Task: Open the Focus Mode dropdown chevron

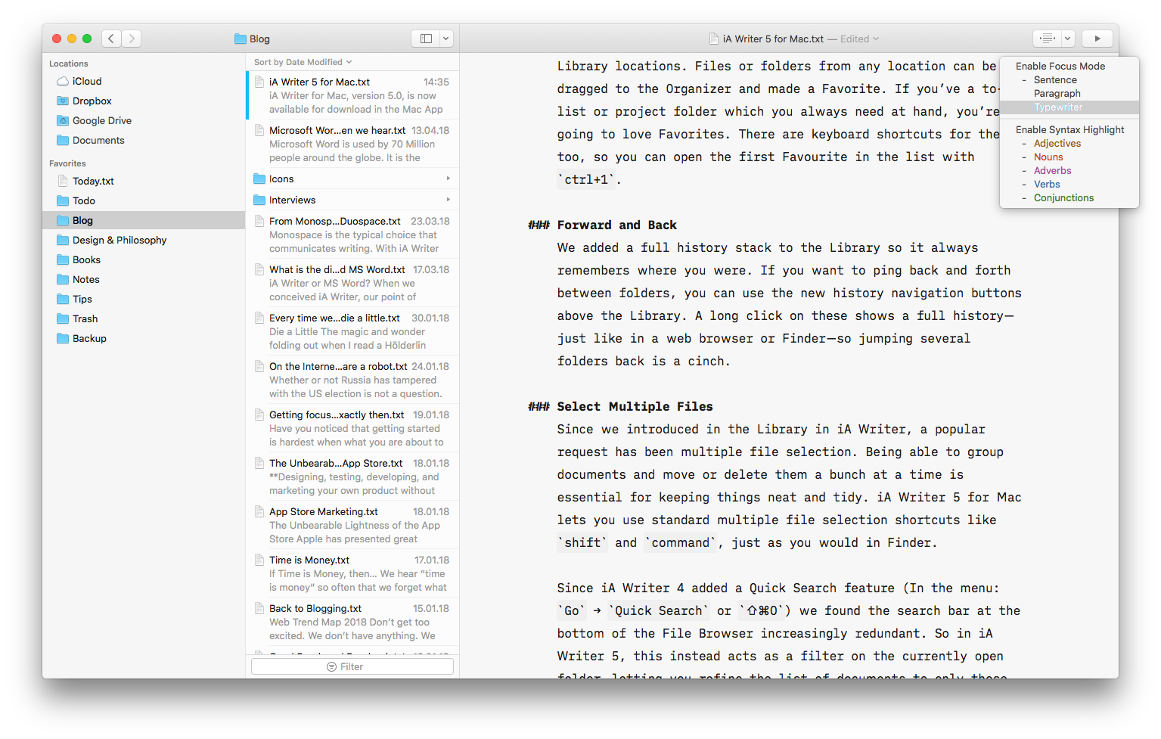Action: (x=1068, y=39)
